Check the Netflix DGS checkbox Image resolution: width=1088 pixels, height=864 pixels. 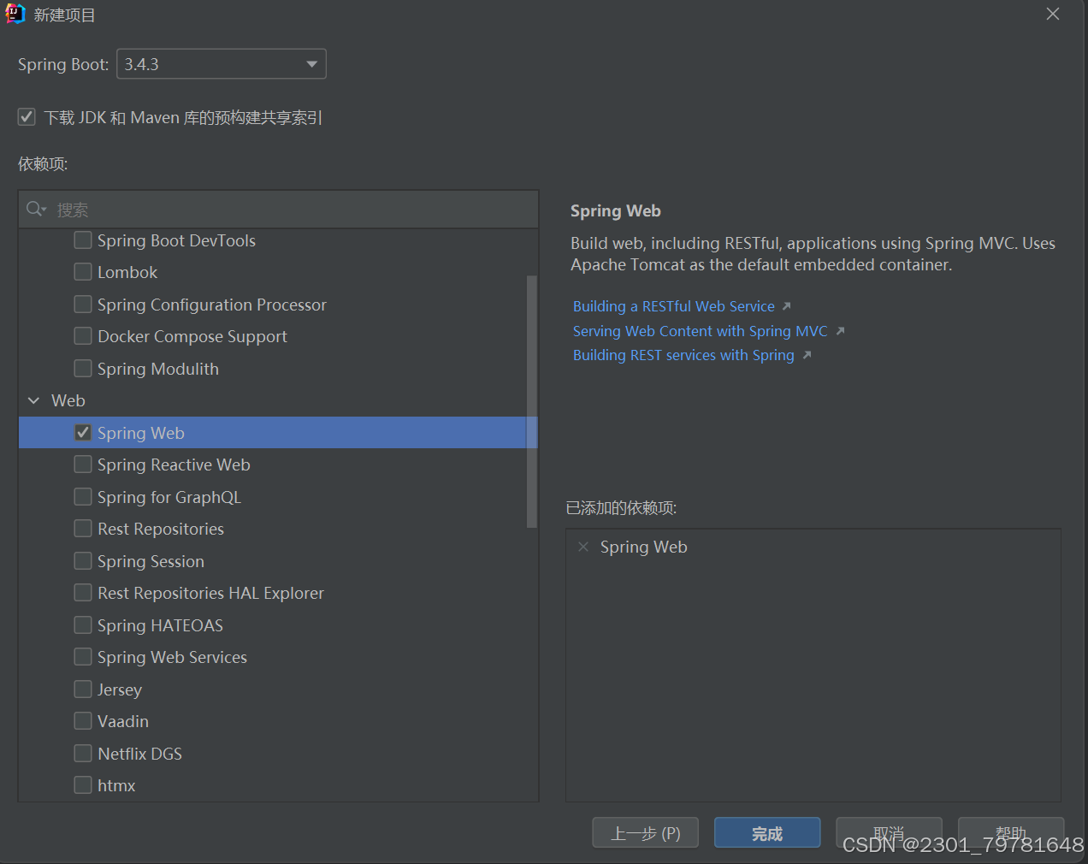click(x=83, y=753)
